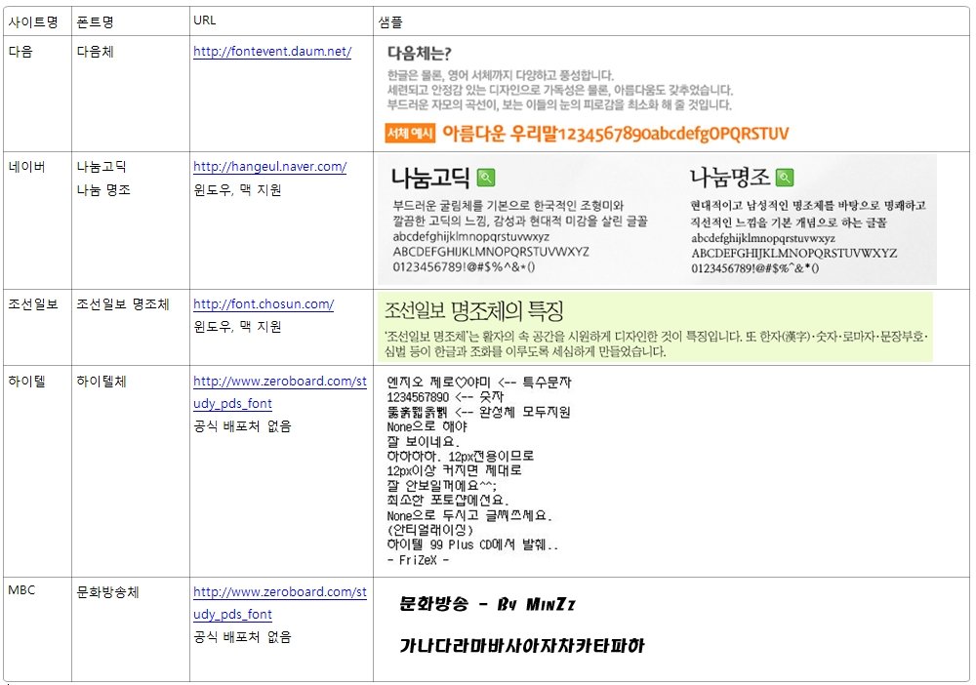Screen dimensions: 976x685
Task: Click the orange 서체 예시 badge
Action: 410,133
